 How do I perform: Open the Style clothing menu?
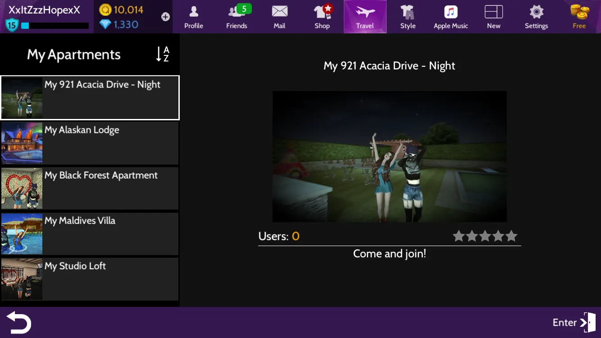[x=408, y=17]
